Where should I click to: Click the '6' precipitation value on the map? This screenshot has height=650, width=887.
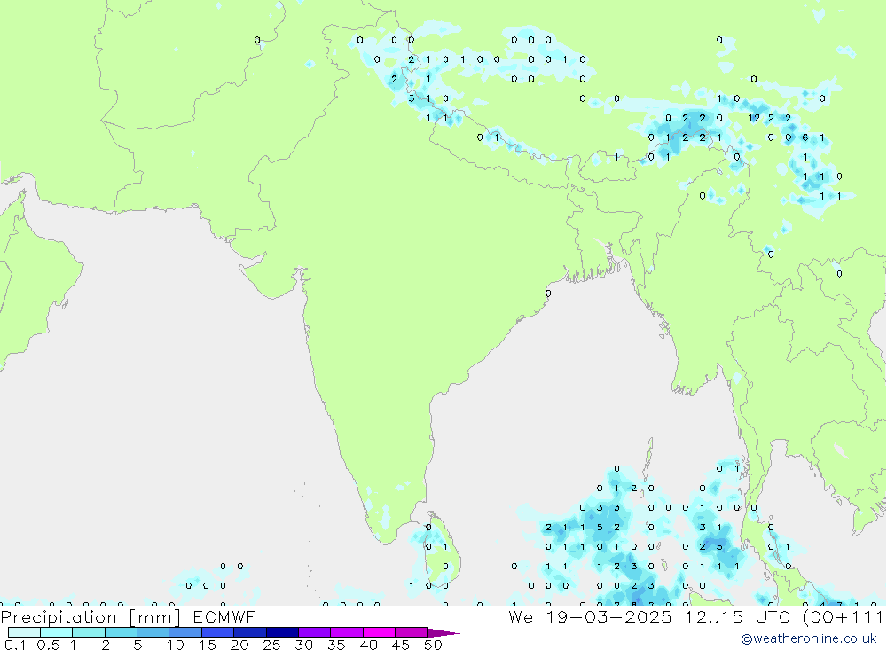tap(805, 137)
